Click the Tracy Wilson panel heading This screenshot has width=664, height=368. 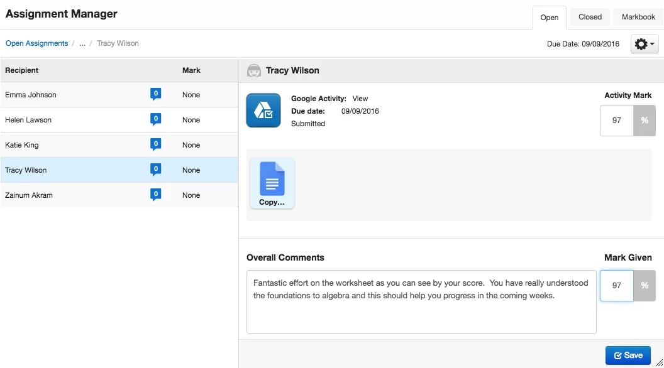[x=292, y=70]
